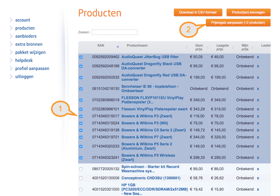Click the x for AudioQuest Dragonfly Red
This screenshot has width=280, height=196.
pos(258,77)
